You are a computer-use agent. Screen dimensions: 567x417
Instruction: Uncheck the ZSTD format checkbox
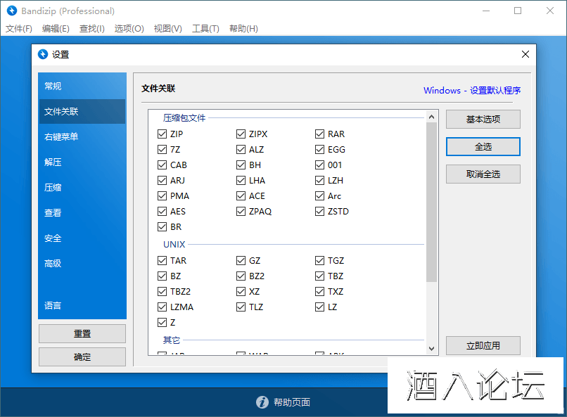320,212
